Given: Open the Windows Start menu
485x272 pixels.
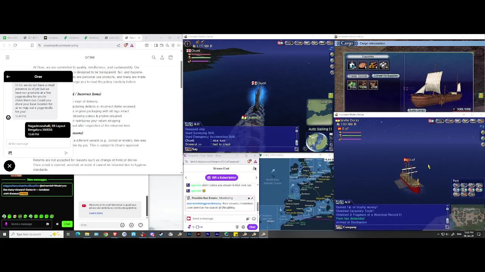Looking at the screenshot, I should (4, 234).
